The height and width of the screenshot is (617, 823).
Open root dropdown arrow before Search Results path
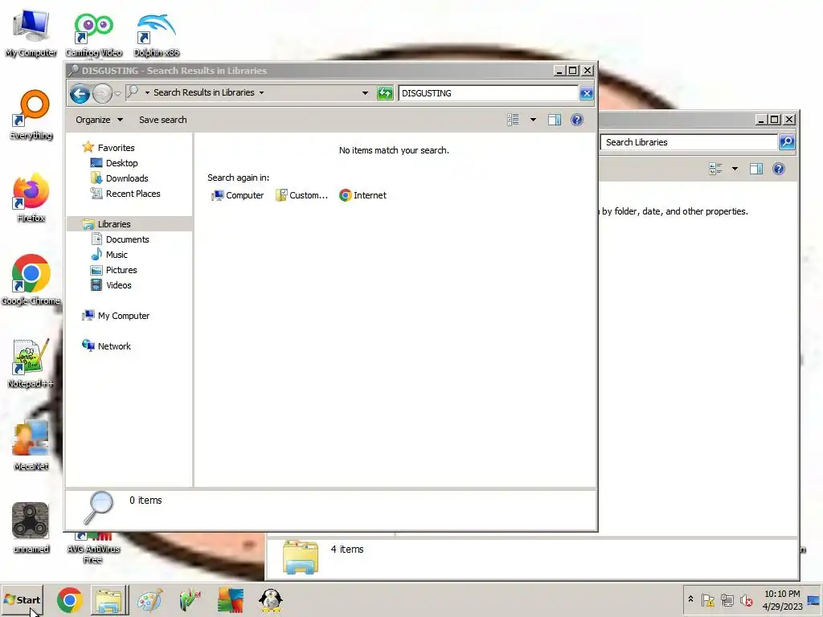pyautogui.click(x=148, y=93)
